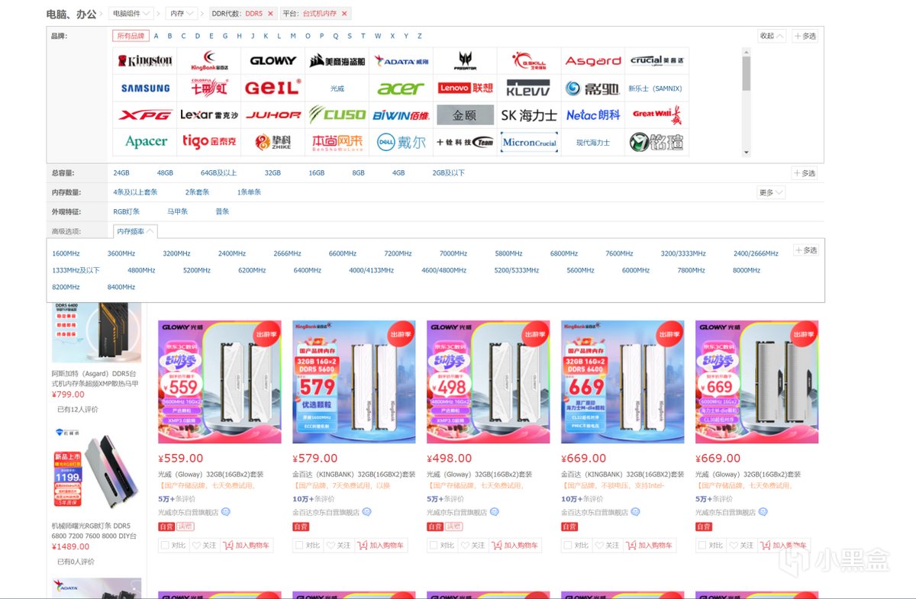The image size is (916, 599).
Task: Select the crucial 英睿达 brand logo
Action: pos(657,61)
